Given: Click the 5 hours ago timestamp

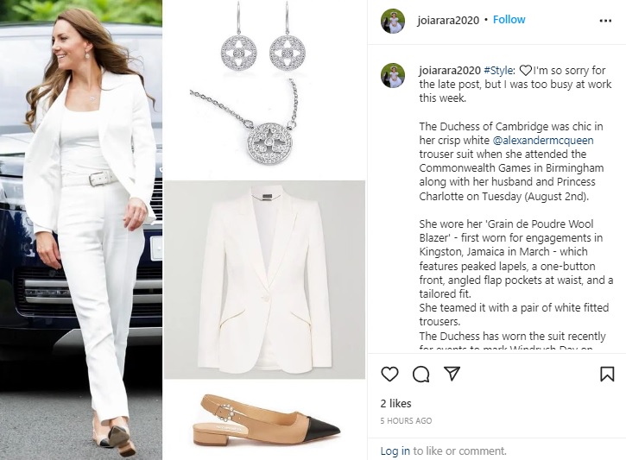Looking at the screenshot, I should click(x=406, y=420).
